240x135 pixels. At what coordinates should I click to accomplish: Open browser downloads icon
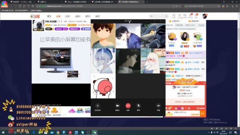233,6
